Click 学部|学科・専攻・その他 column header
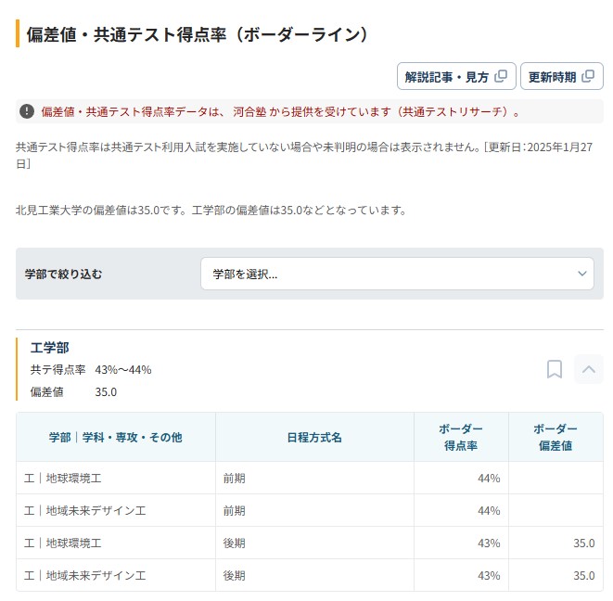The image size is (613, 601). (x=116, y=437)
